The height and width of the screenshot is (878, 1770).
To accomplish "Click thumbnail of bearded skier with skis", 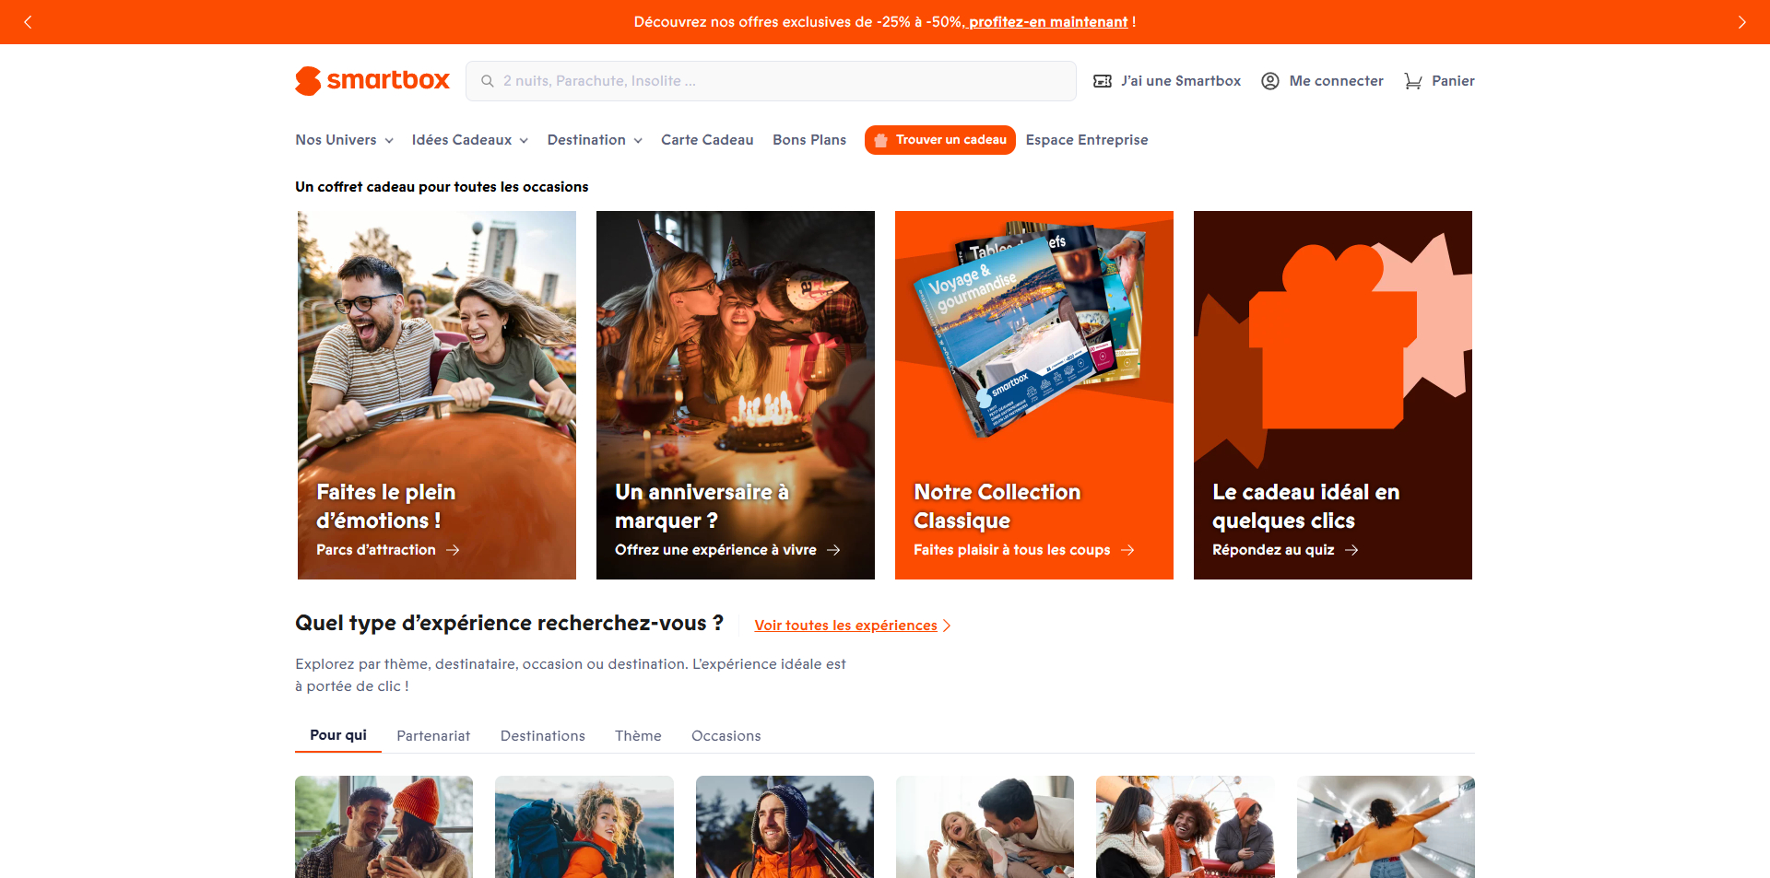I will (785, 826).
